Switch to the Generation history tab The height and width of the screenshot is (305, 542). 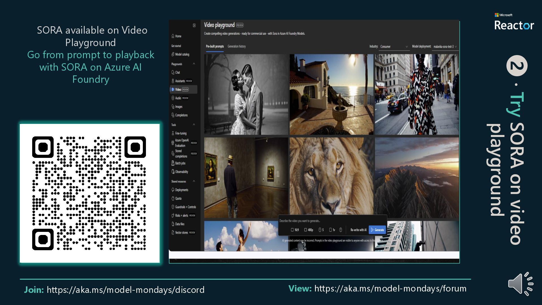coord(237,46)
